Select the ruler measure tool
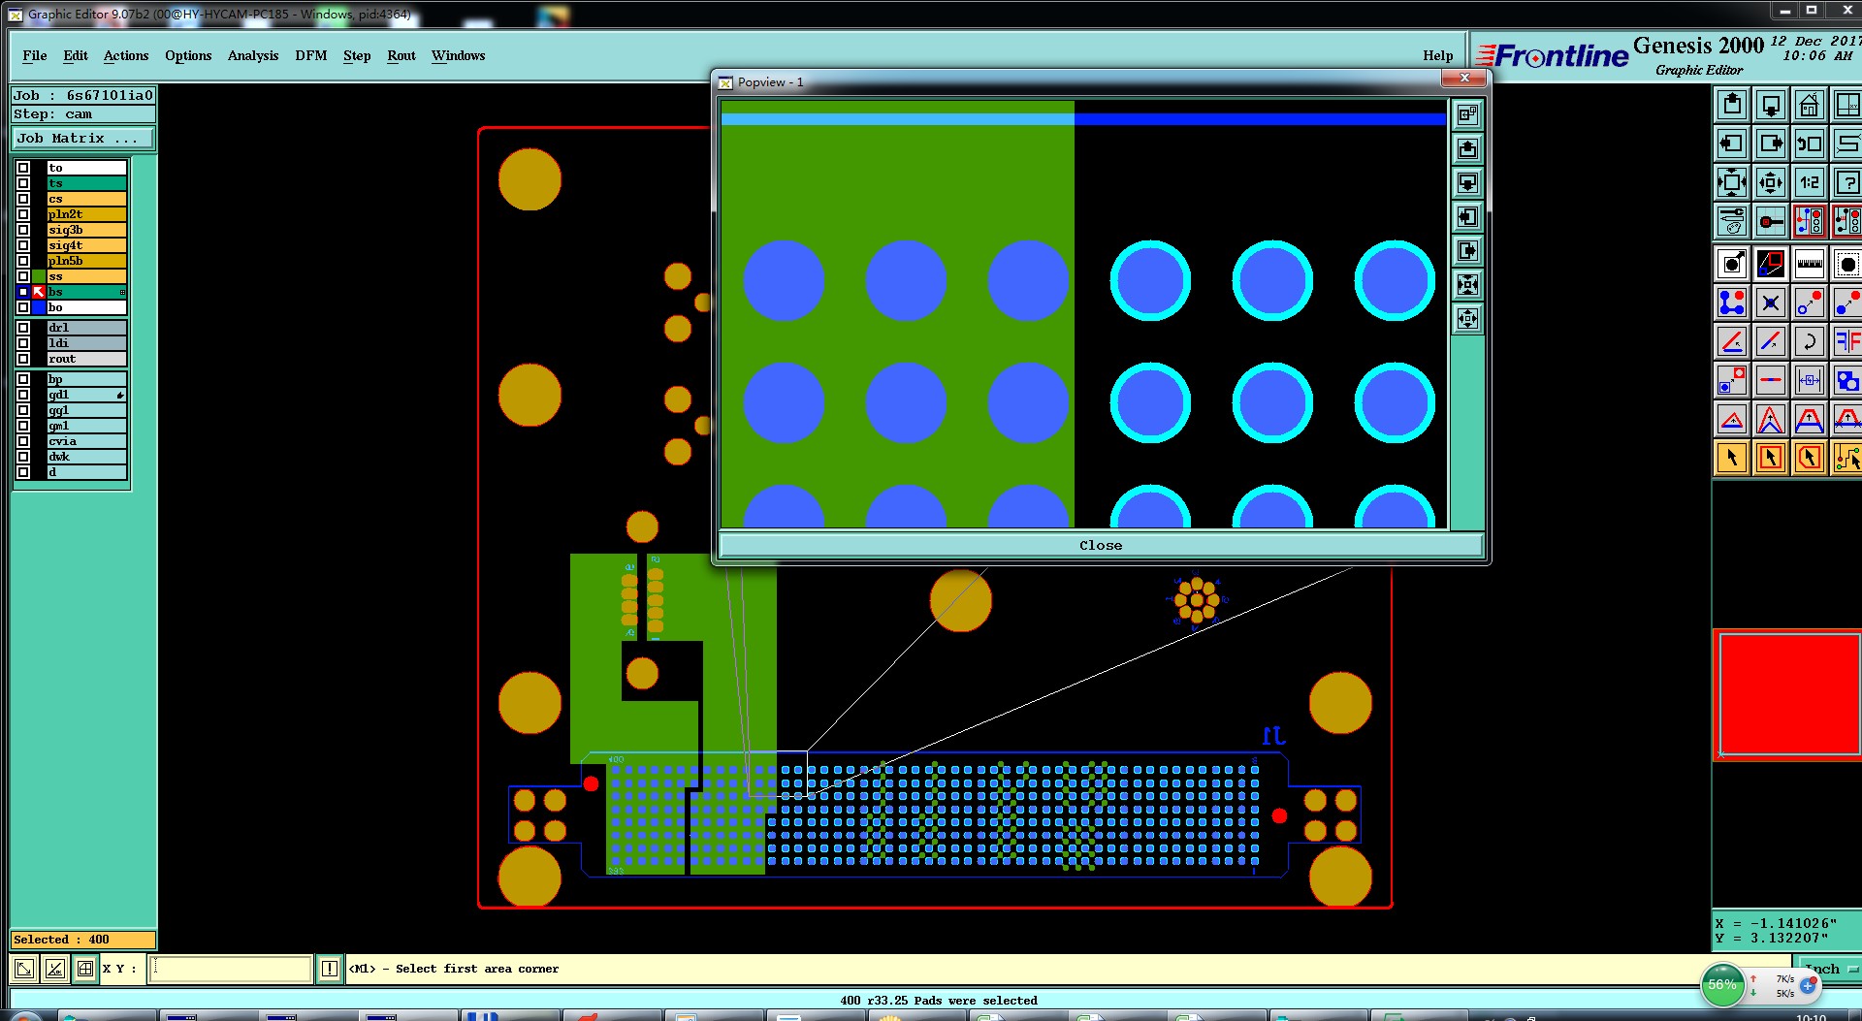This screenshot has height=1021, width=1862. pos(1810,264)
